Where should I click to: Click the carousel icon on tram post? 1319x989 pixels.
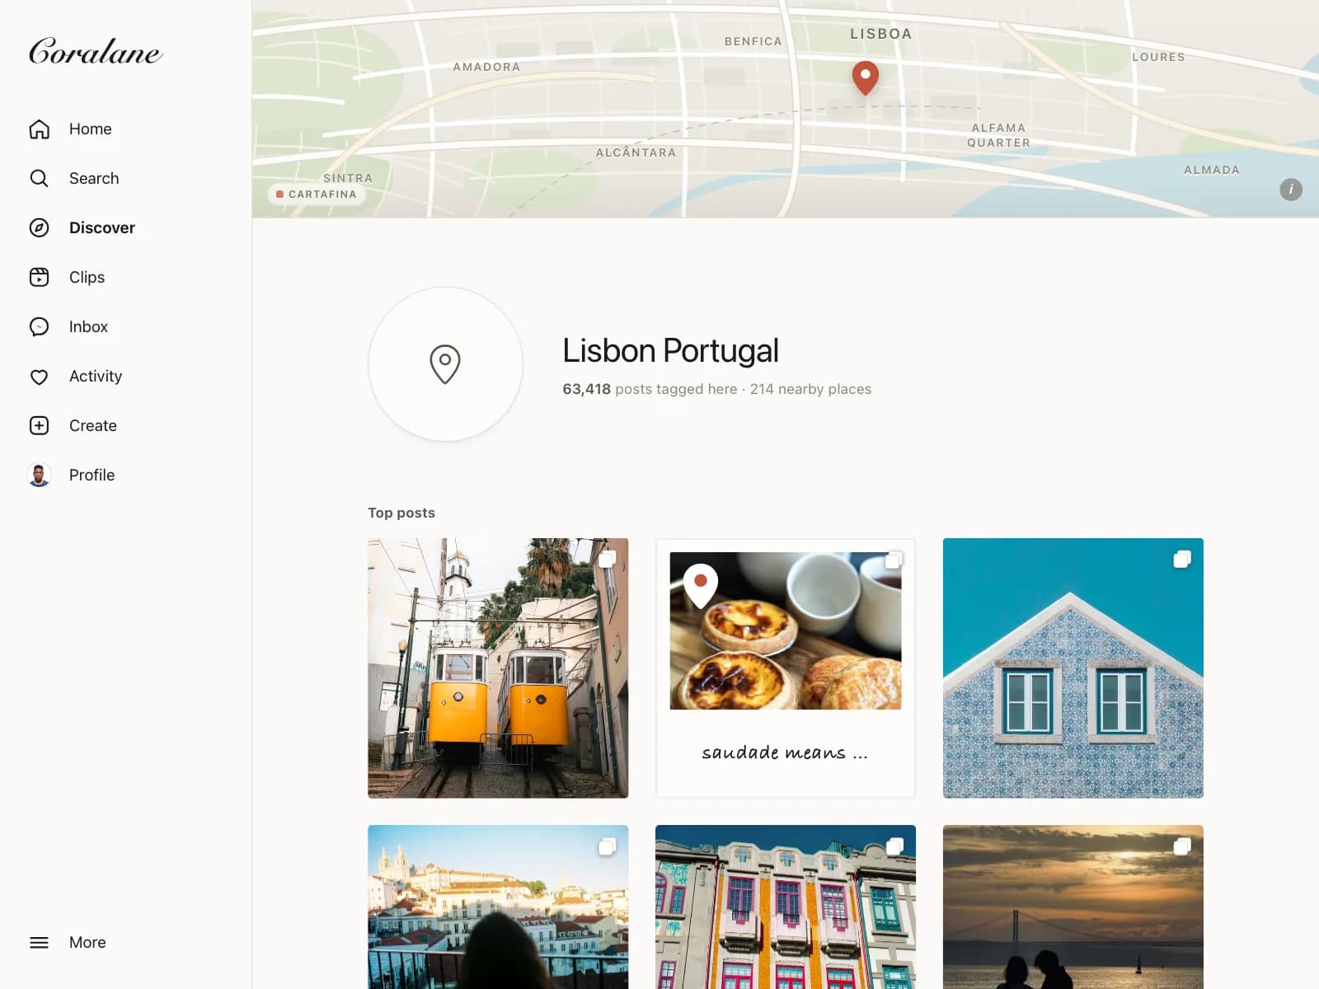(x=607, y=560)
